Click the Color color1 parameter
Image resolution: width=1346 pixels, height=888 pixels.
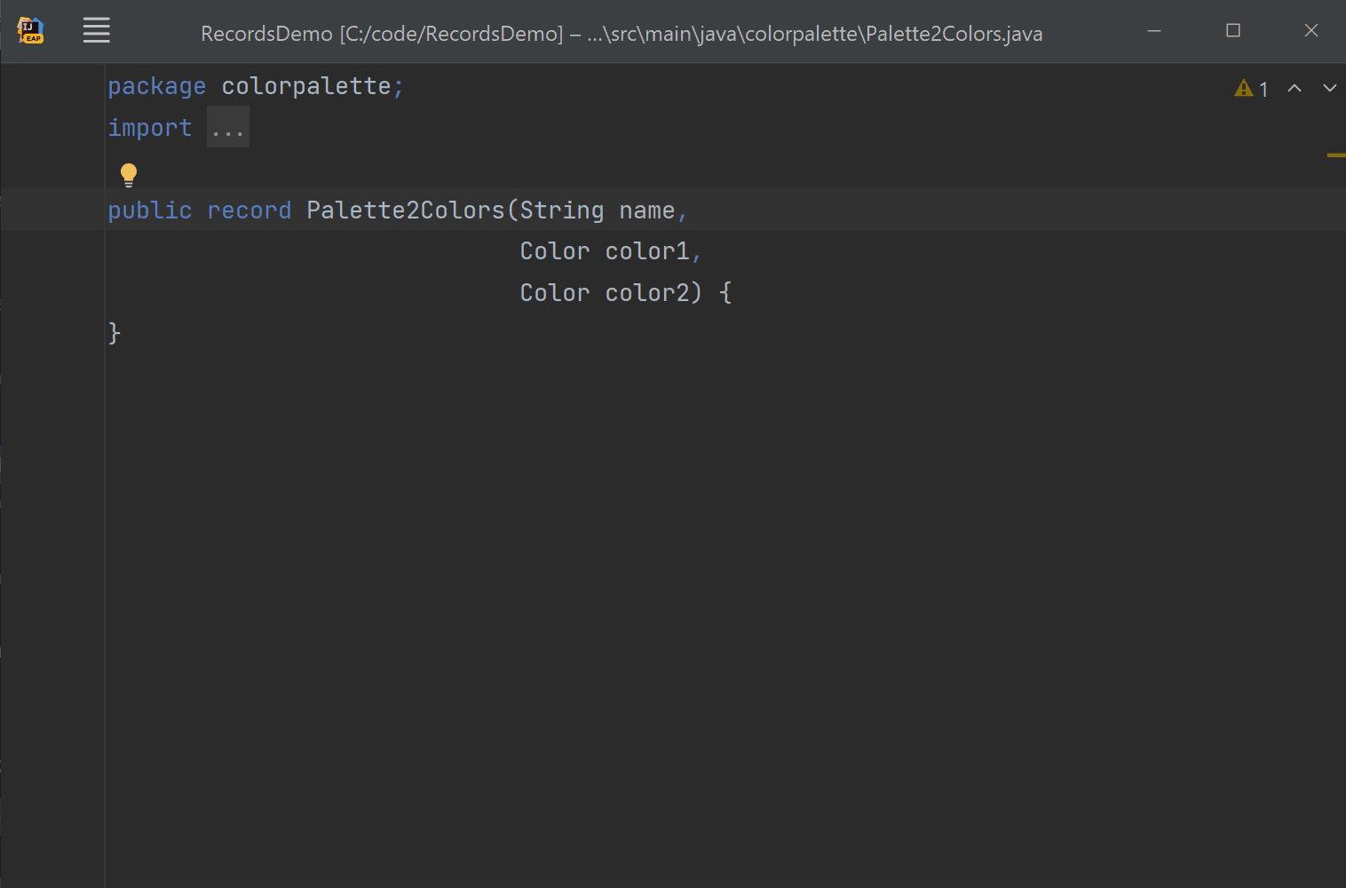pos(608,250)
